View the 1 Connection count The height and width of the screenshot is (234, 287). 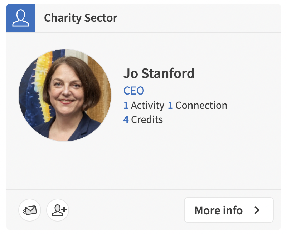pyautogui.click(x=198, y=106)
